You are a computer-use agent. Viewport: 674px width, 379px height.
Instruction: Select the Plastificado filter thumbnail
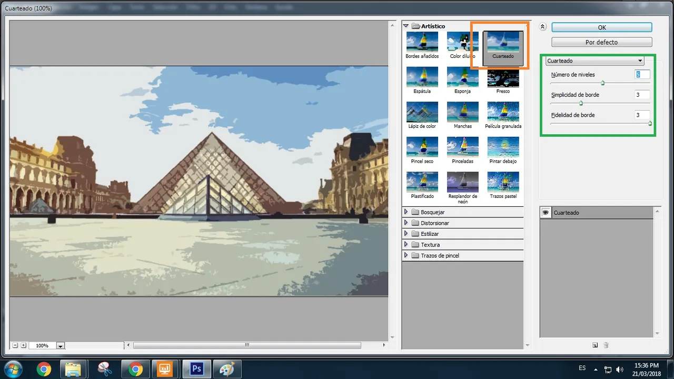422,185
